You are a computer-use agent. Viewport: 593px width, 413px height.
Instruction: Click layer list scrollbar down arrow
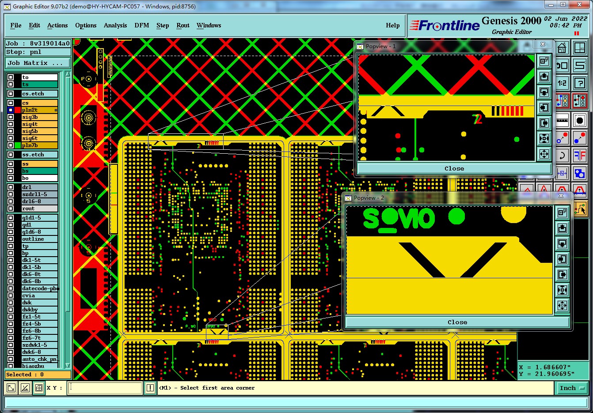68,365
